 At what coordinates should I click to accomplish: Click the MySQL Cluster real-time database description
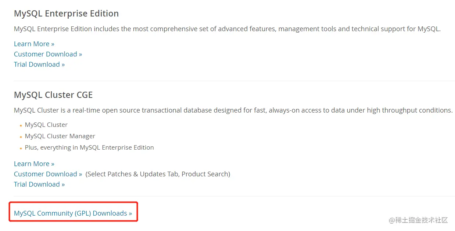233,110
